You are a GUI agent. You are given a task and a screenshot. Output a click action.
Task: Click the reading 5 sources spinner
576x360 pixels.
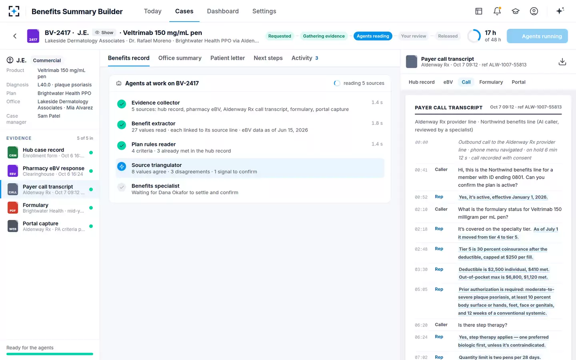pyautogui.click(x=337, y=83)
